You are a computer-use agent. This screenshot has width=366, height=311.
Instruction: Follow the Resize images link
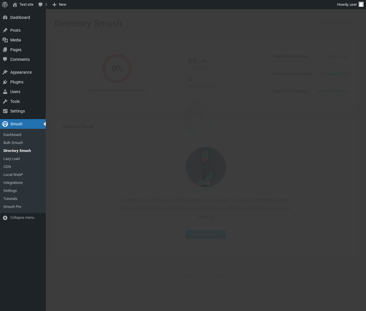coord(337,56)
